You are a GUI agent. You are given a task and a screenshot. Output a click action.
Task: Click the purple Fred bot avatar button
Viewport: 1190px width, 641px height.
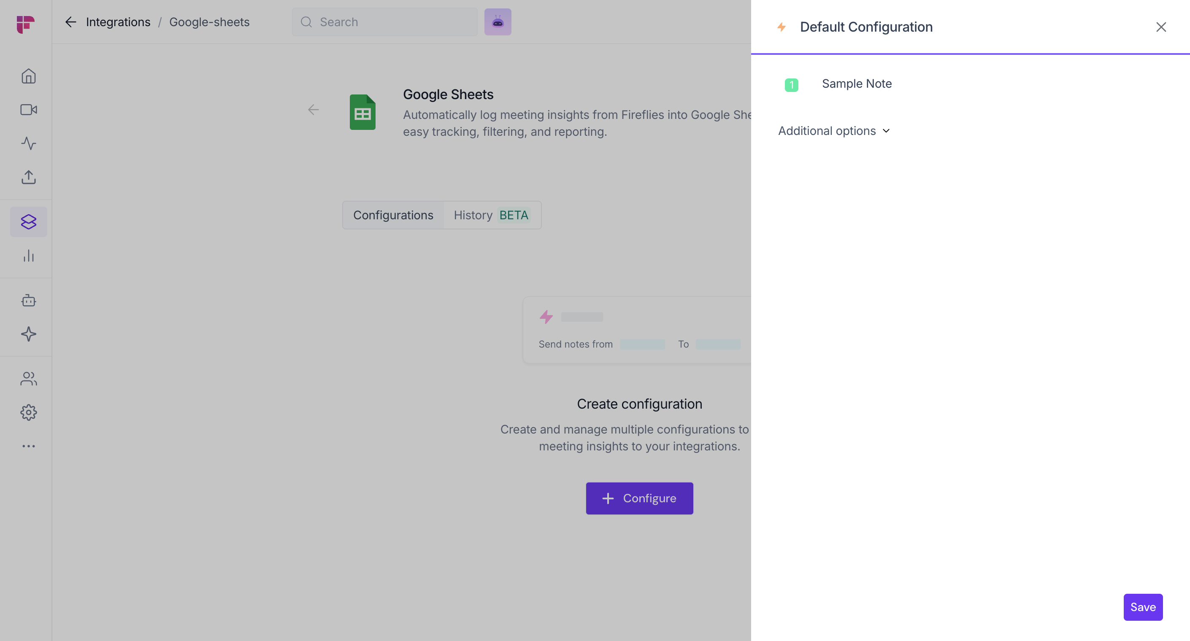click(x=498, y=22)
